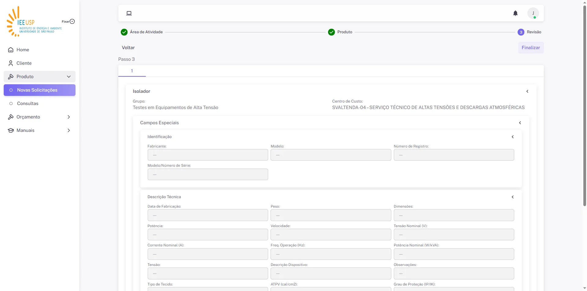Click the Manuais graduation cap icon

tap(11, 130)
